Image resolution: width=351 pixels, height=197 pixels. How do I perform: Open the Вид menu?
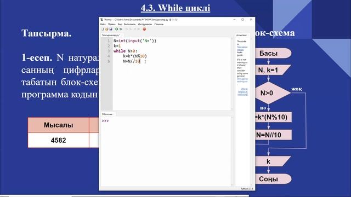(x=120, y=24)
